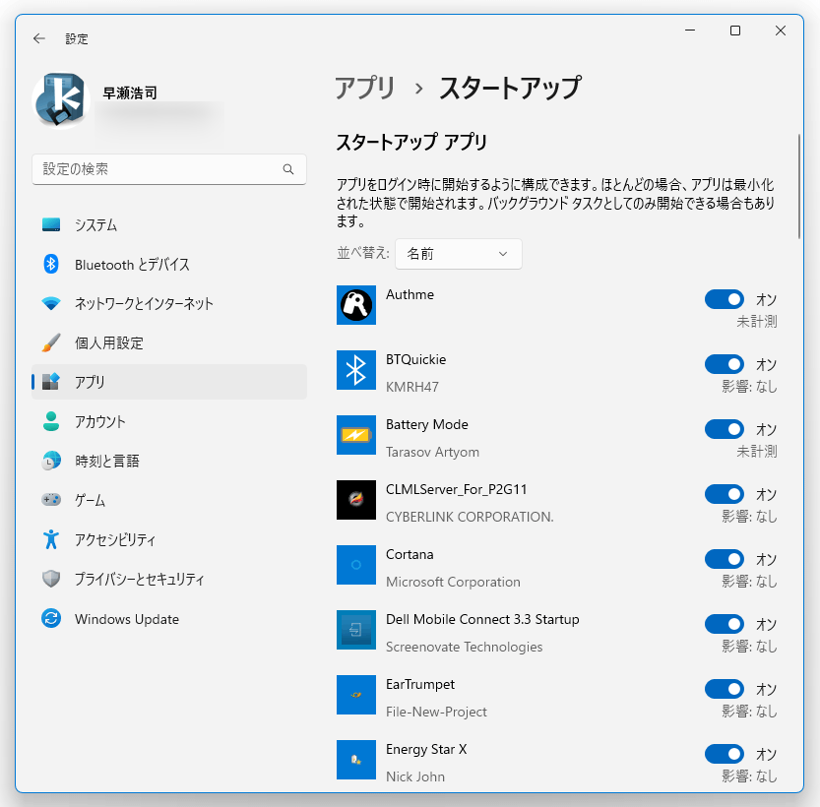This screenshot has width=820, height=807.
Task: Disable Cortana startup toggle
Action: [725, 559]
